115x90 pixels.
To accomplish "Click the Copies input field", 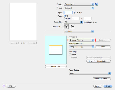I will click(x=68, y=13).
